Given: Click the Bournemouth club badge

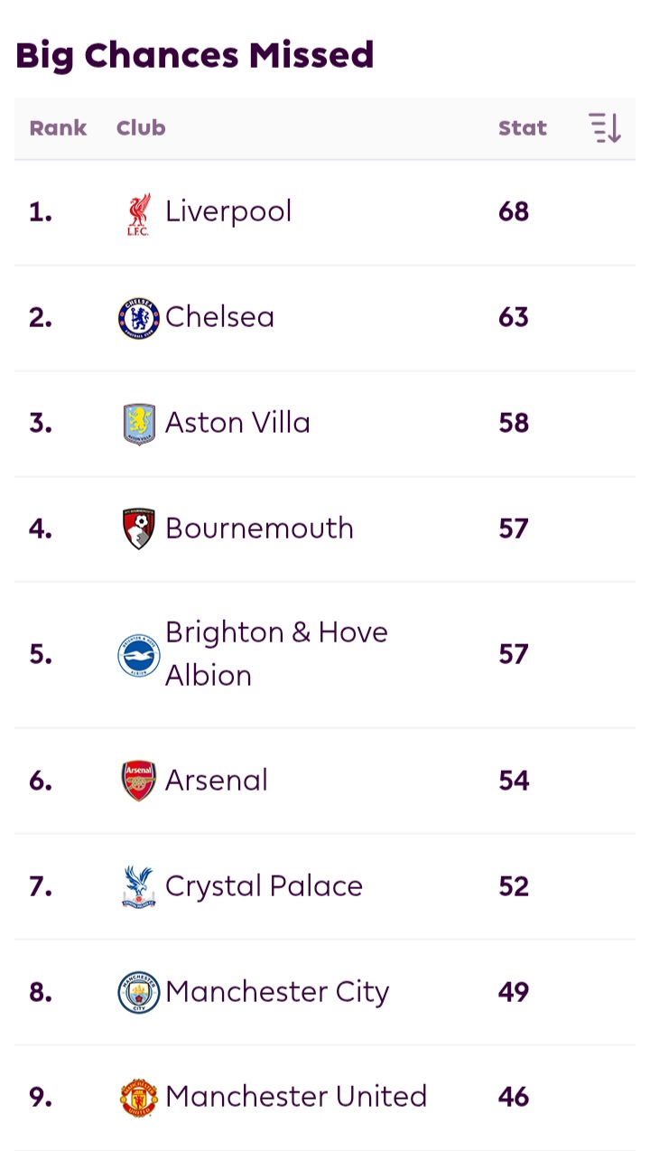Looking at the screenshot, I should pyautogui.click(x=139, y=529).
